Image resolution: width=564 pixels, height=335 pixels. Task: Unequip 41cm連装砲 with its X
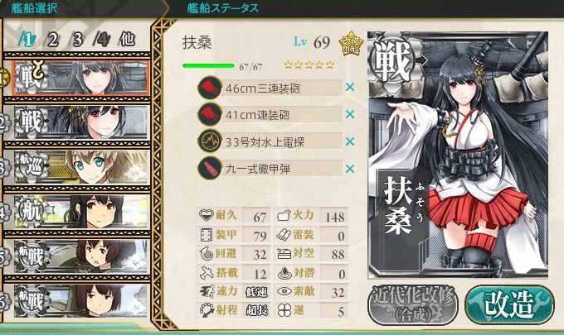pos(350,114)
